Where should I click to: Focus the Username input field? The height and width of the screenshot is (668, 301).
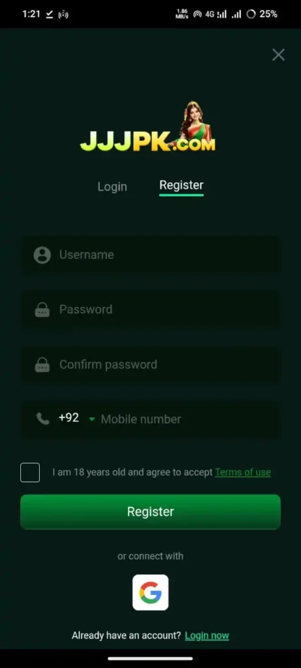coord(150,255)
